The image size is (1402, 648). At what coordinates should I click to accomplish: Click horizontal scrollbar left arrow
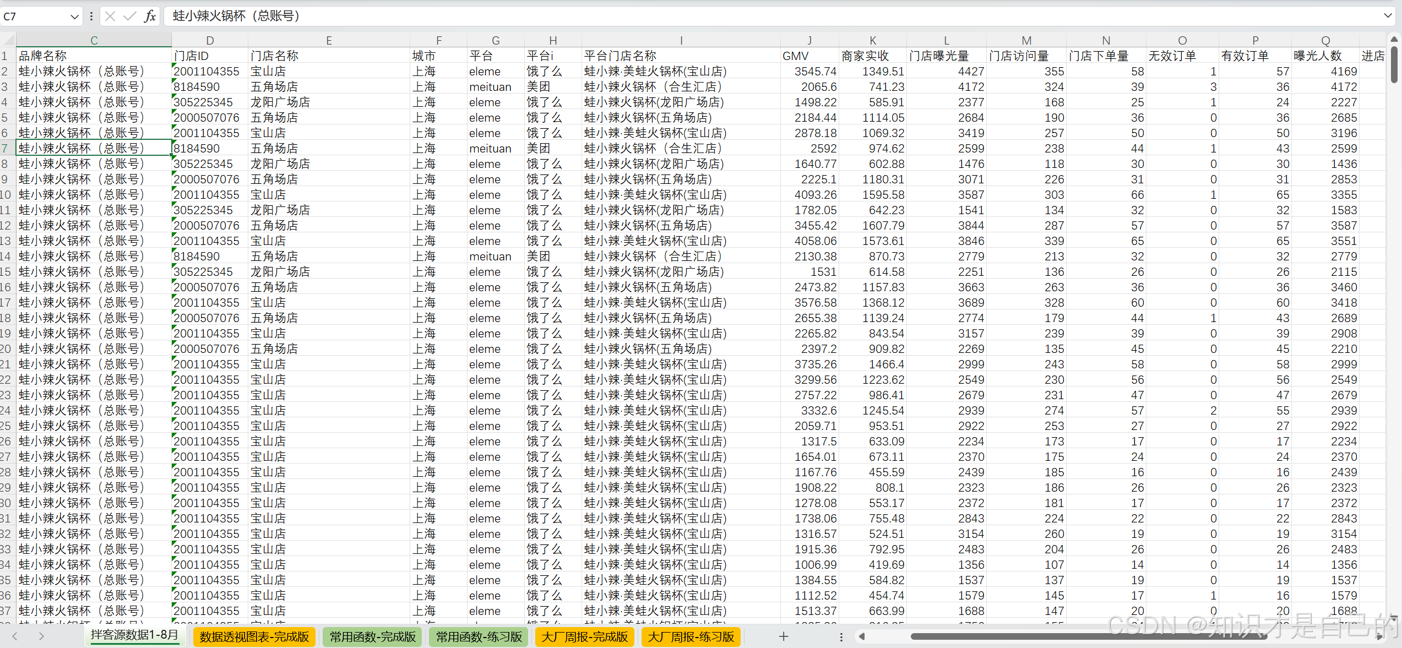[862, 636]
